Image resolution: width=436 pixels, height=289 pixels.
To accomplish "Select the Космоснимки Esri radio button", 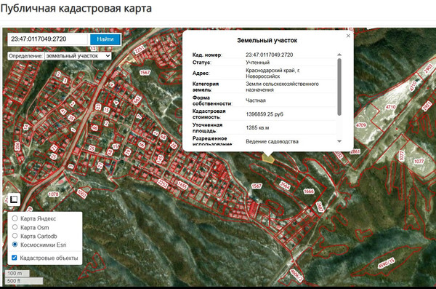I will (x=15, y=245).
